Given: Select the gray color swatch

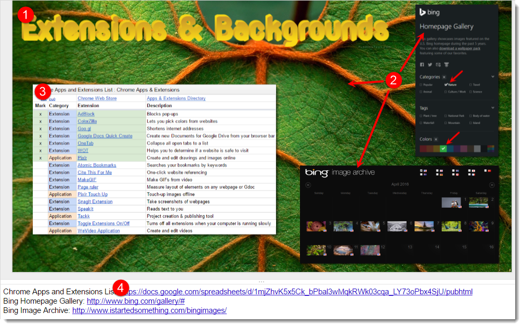Looking at the screenshot, I should pyautogui.click(x=477, y=148).
